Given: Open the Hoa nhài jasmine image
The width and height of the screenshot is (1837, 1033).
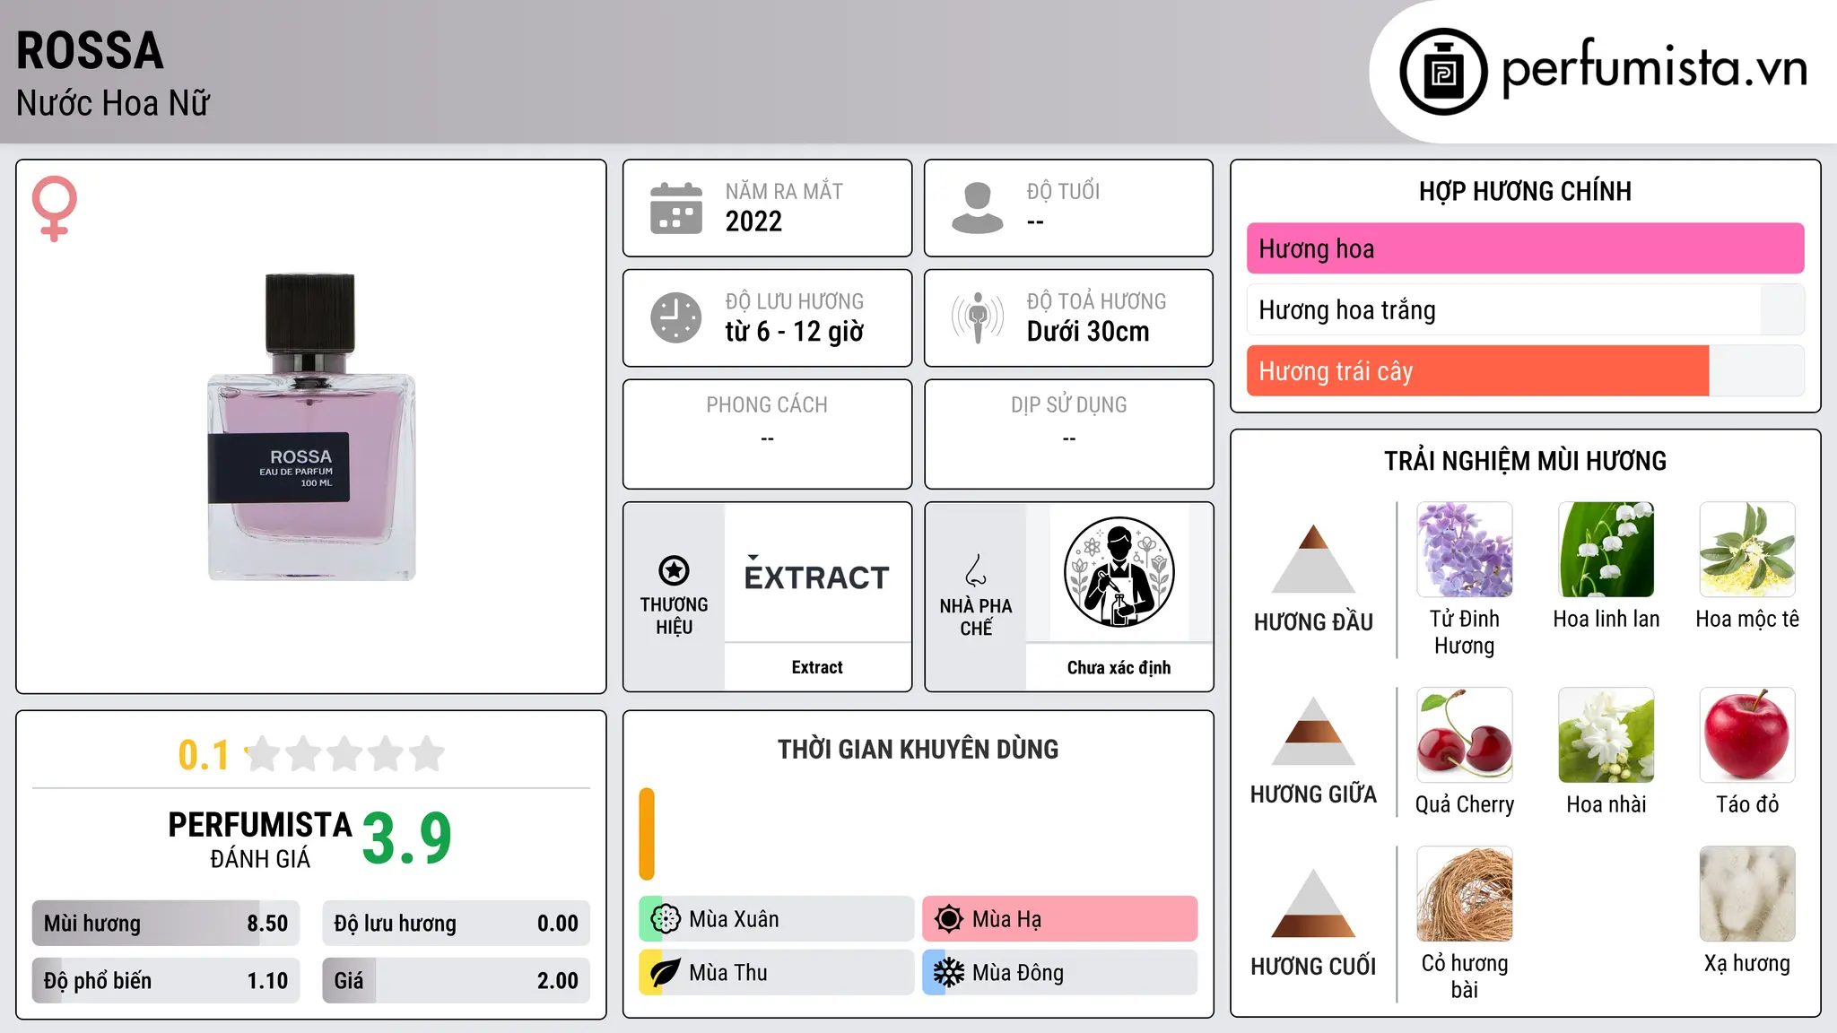Looking at the screenshot, I should [x=1606, y=735].
